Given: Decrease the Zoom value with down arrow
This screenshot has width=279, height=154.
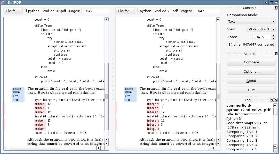Looking at the screenshot, I should tap(273, 38).
